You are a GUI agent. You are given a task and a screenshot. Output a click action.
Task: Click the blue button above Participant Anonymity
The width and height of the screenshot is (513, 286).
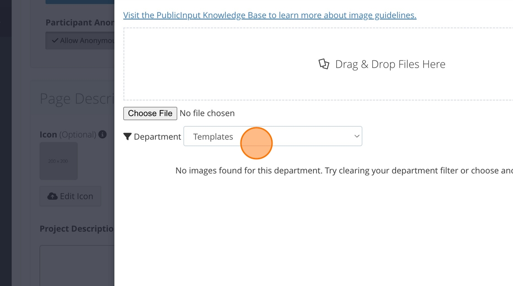click(80, 2)
